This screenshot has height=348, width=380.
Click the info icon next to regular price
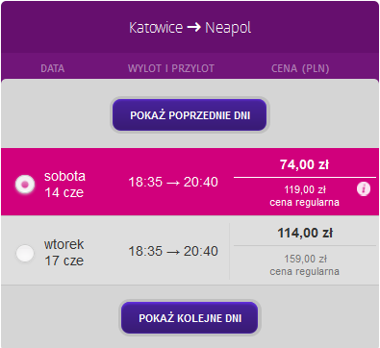click(364, 188)
